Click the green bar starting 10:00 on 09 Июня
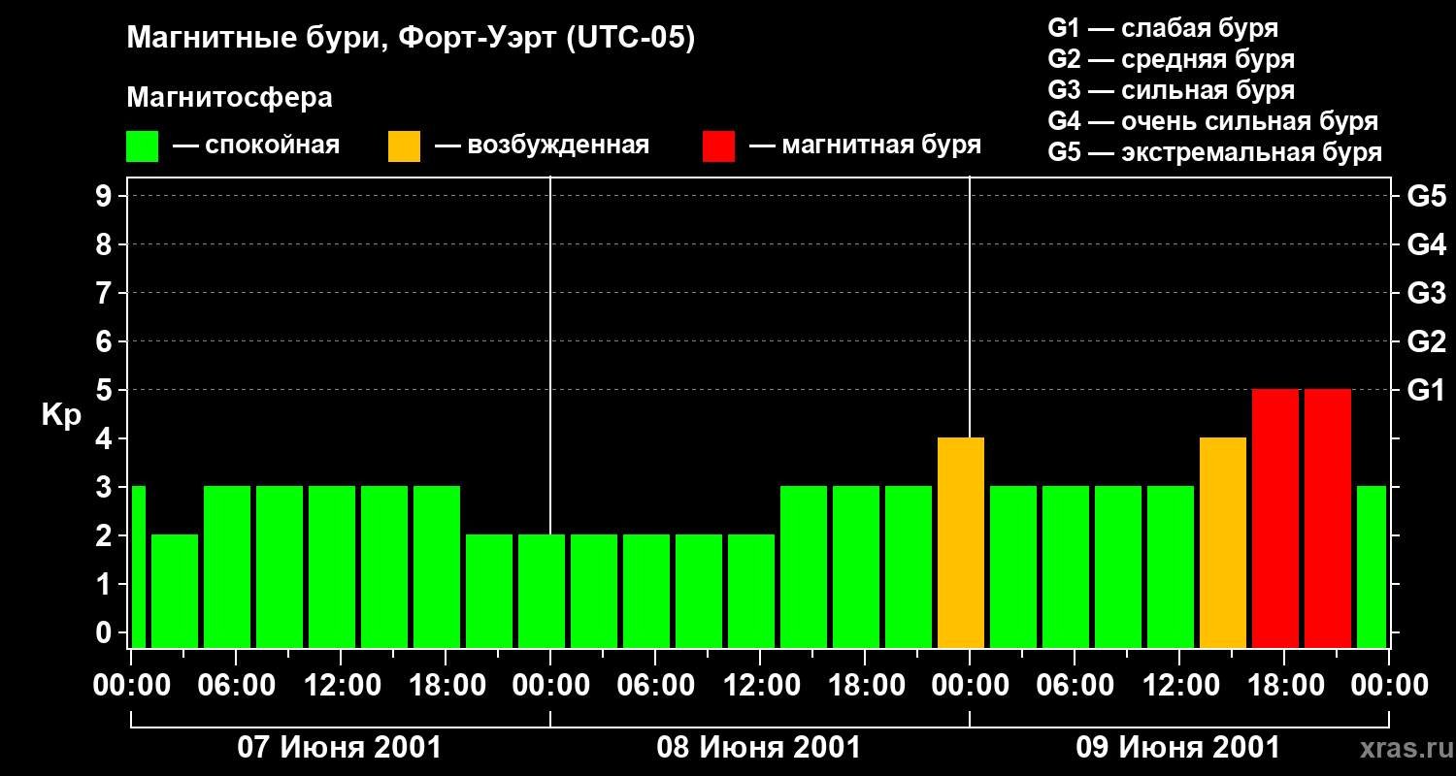This screenshot has width=1456, height=776. [x=1171, y=567]
